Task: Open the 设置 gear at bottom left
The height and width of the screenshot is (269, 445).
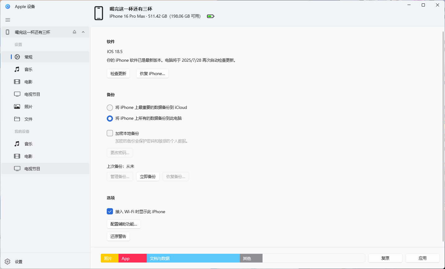Action: (7, 262)
